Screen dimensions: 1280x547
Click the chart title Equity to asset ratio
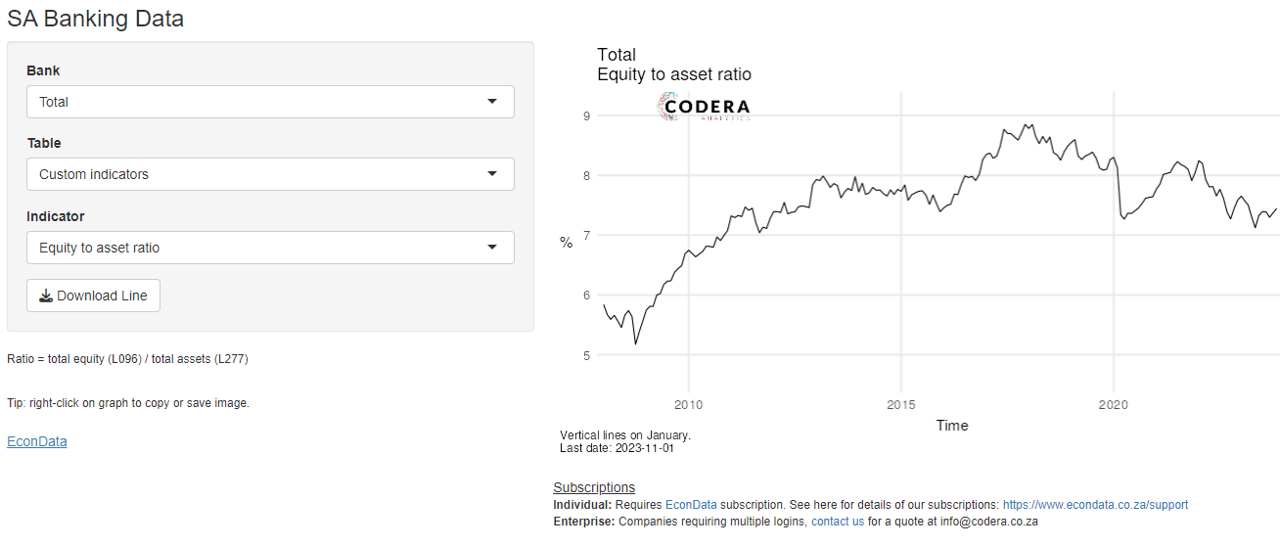[674, 74]
